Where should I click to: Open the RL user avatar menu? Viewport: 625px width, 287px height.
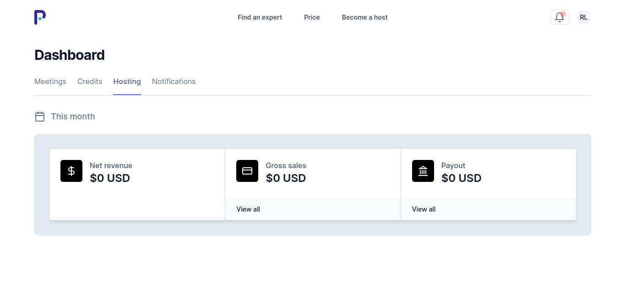584,17
